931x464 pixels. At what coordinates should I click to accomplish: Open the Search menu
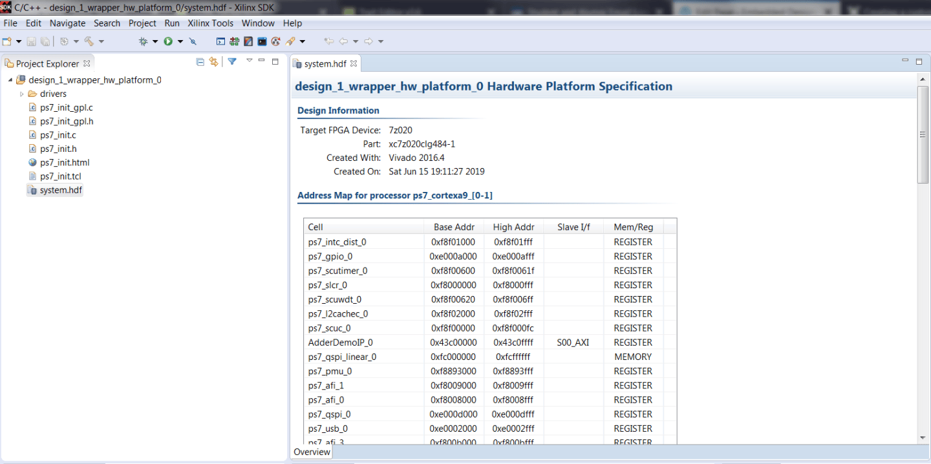107,23
